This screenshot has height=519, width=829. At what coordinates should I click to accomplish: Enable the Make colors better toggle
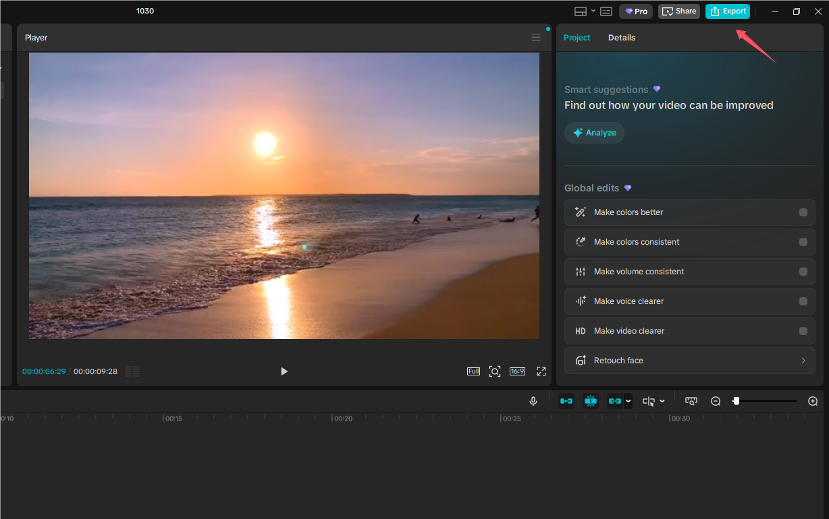pos(803,212)
